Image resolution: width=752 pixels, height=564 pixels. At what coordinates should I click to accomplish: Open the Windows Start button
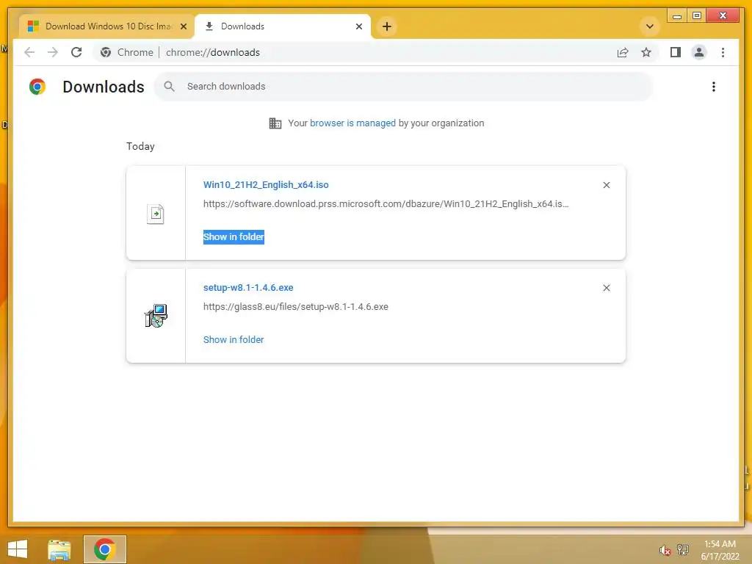(x=18, y=549)
